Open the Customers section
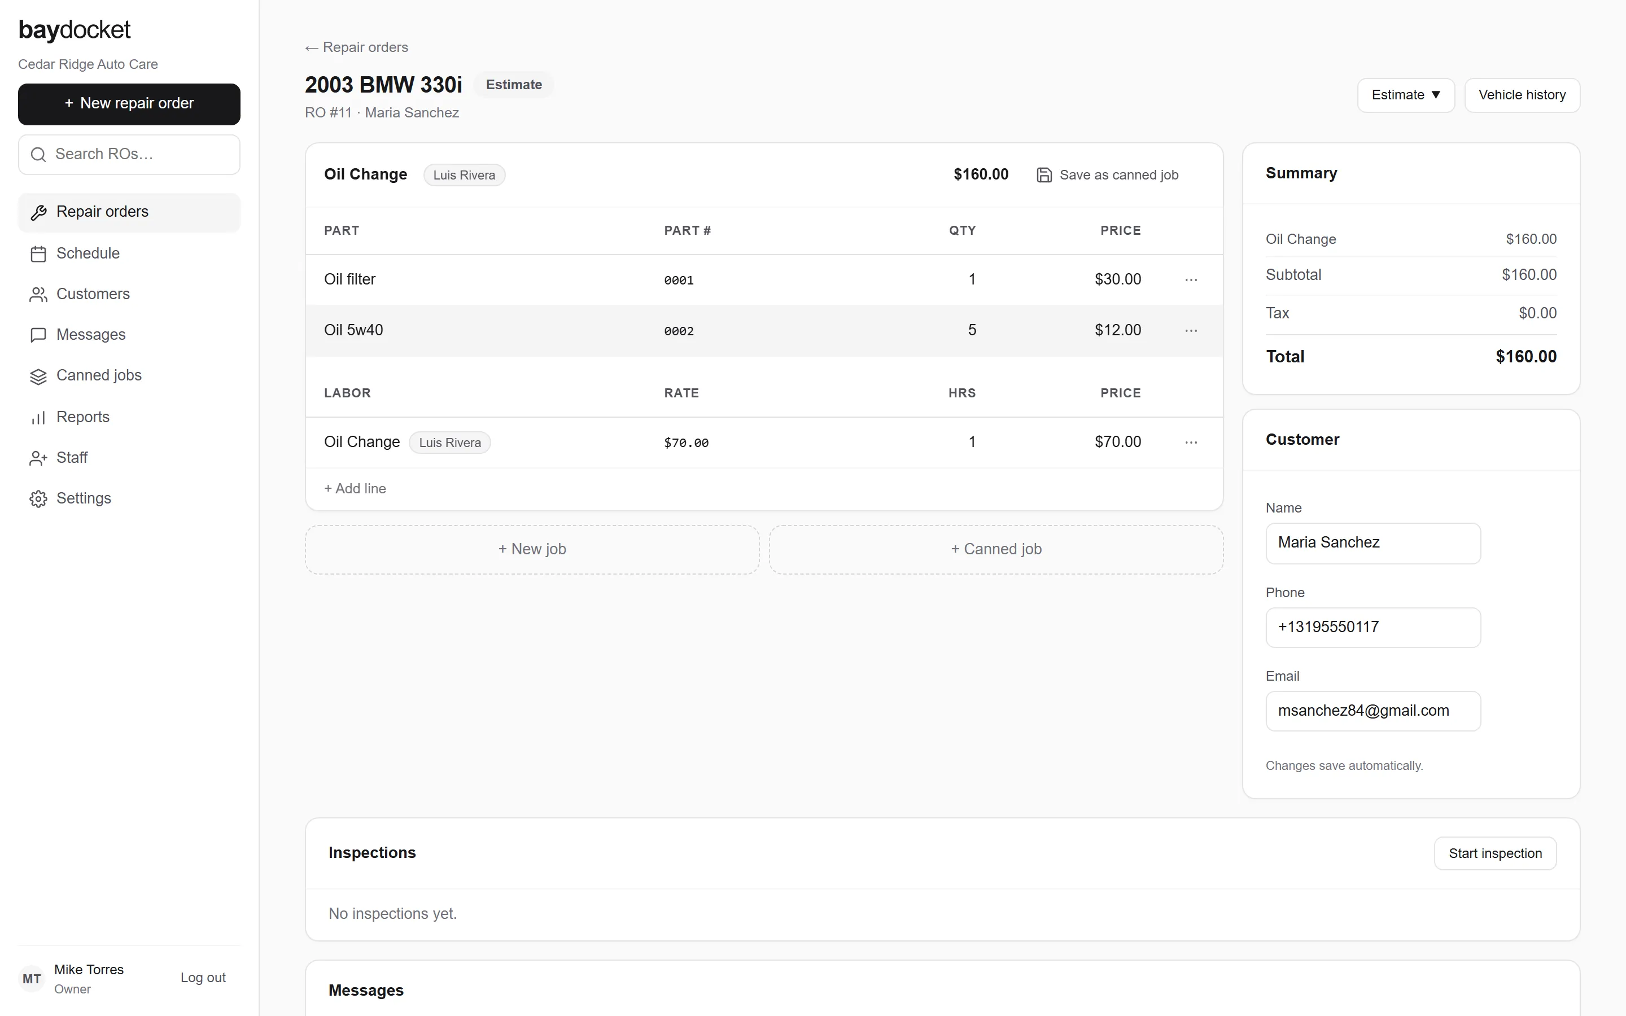Image resolution: width=1626 pixels, height=1016 pixels. click(129, 294)
